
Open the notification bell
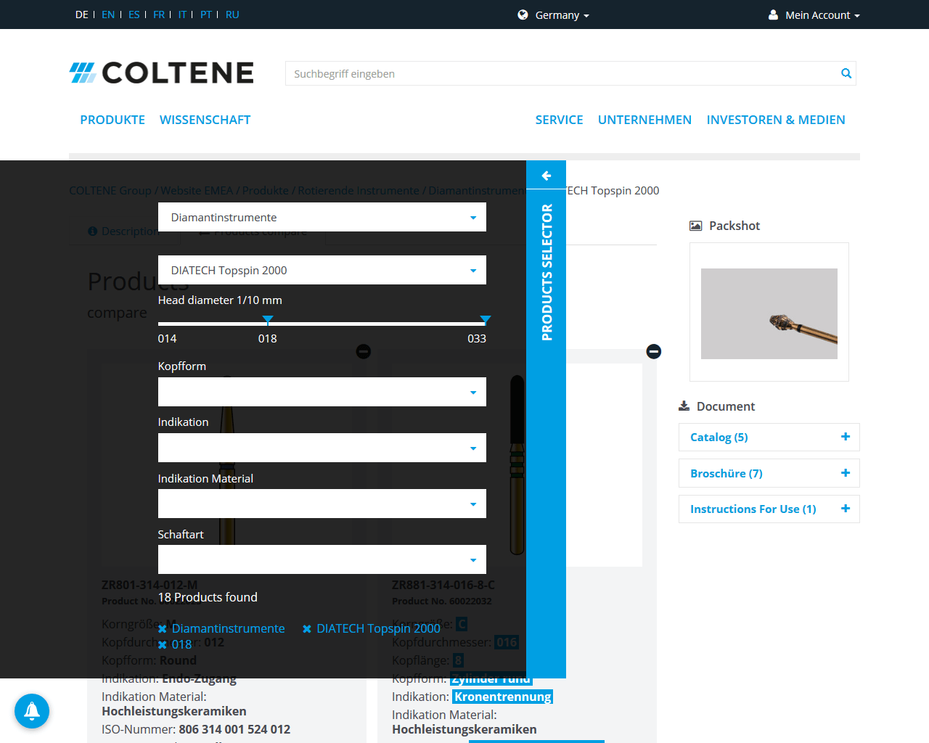coord(32,711)
